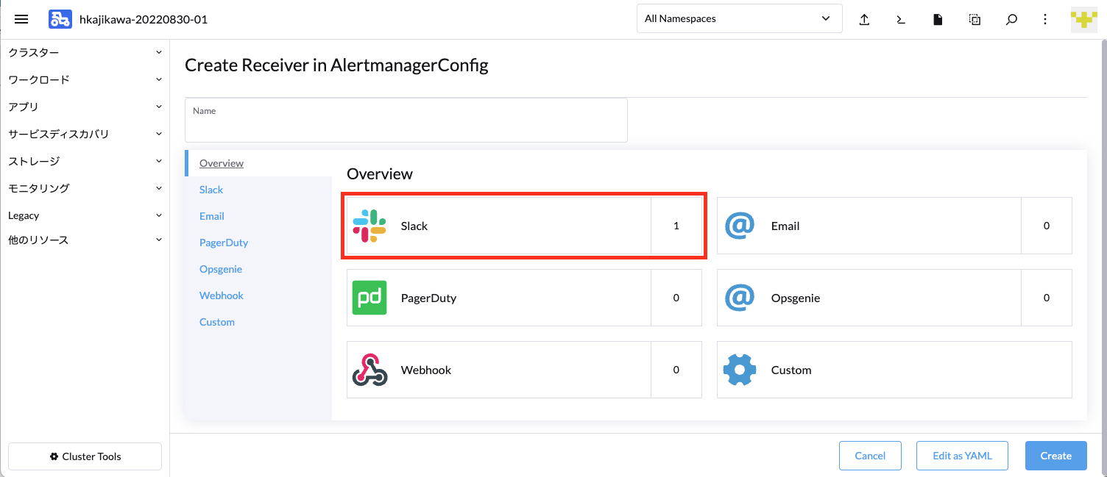Click the PagerDuty card count of 0
The image size is (1107, 477).
[676, 298]
